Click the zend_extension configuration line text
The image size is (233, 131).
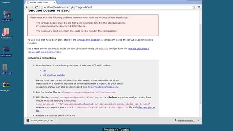pos(93,104)
